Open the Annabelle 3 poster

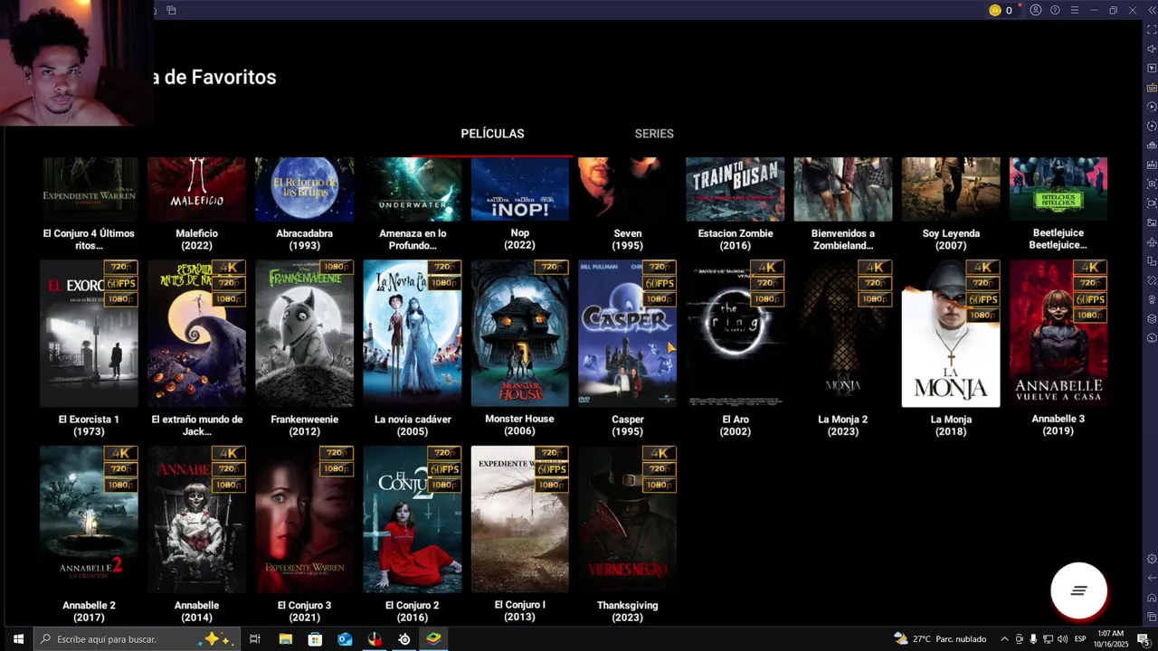coord(1058,334)
